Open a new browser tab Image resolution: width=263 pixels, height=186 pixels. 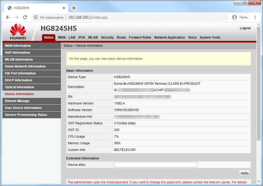(74, 8)
